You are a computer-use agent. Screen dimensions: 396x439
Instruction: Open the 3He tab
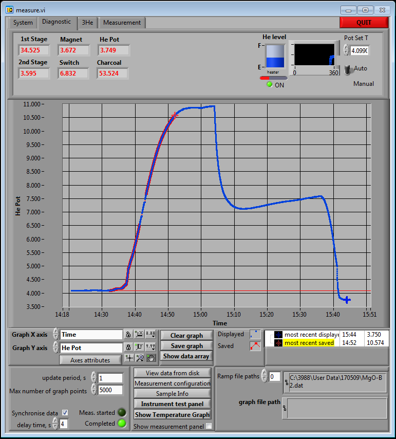87,23
